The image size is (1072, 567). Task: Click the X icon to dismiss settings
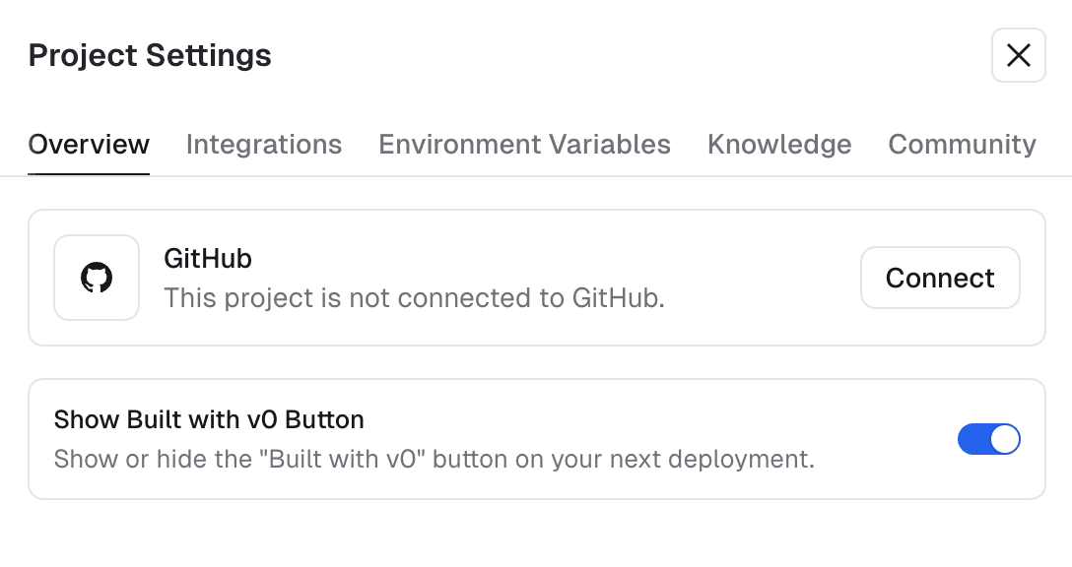point(1018,55)
